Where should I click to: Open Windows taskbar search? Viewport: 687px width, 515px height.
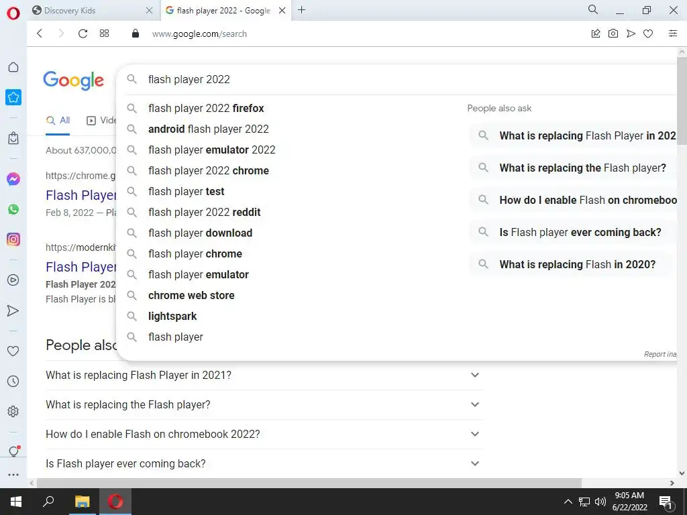[48, 502]
